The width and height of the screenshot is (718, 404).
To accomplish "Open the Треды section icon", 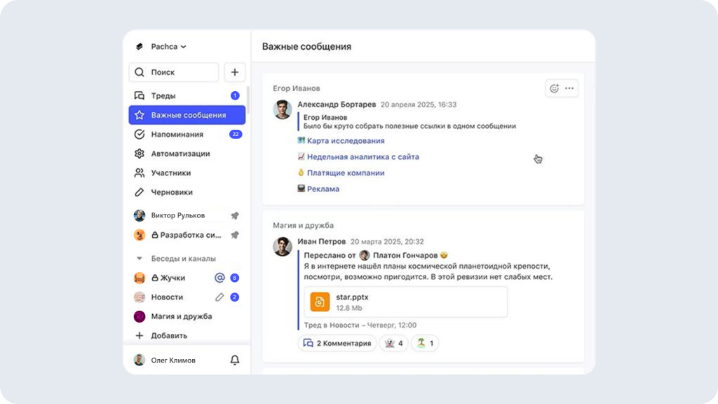I will pyautogui.click(x=140, y=95).
